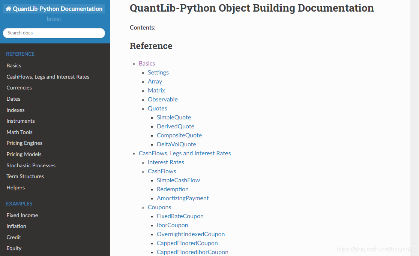This screenshot has height=256, width=419.
Task: Click the CappedFlooredIborCoupon link
Action: click(x=193, y=252)
